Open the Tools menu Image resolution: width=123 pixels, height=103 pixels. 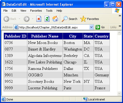(49, 11)
